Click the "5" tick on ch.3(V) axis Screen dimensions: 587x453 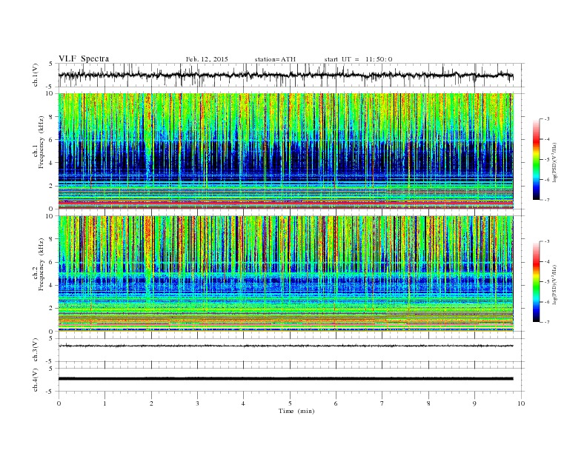52,338
